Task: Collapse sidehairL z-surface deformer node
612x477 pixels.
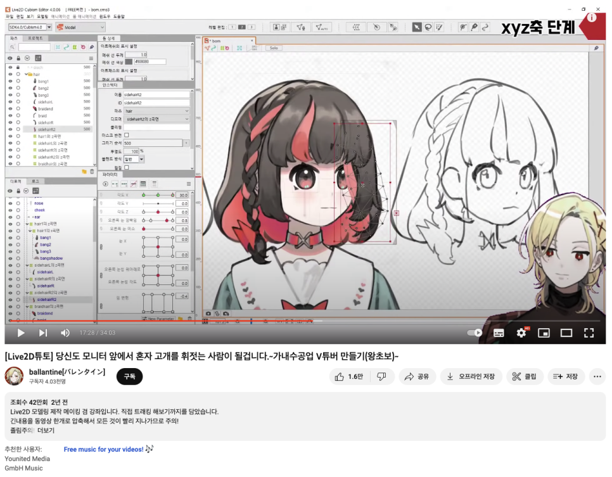Action: pos(27,265)
